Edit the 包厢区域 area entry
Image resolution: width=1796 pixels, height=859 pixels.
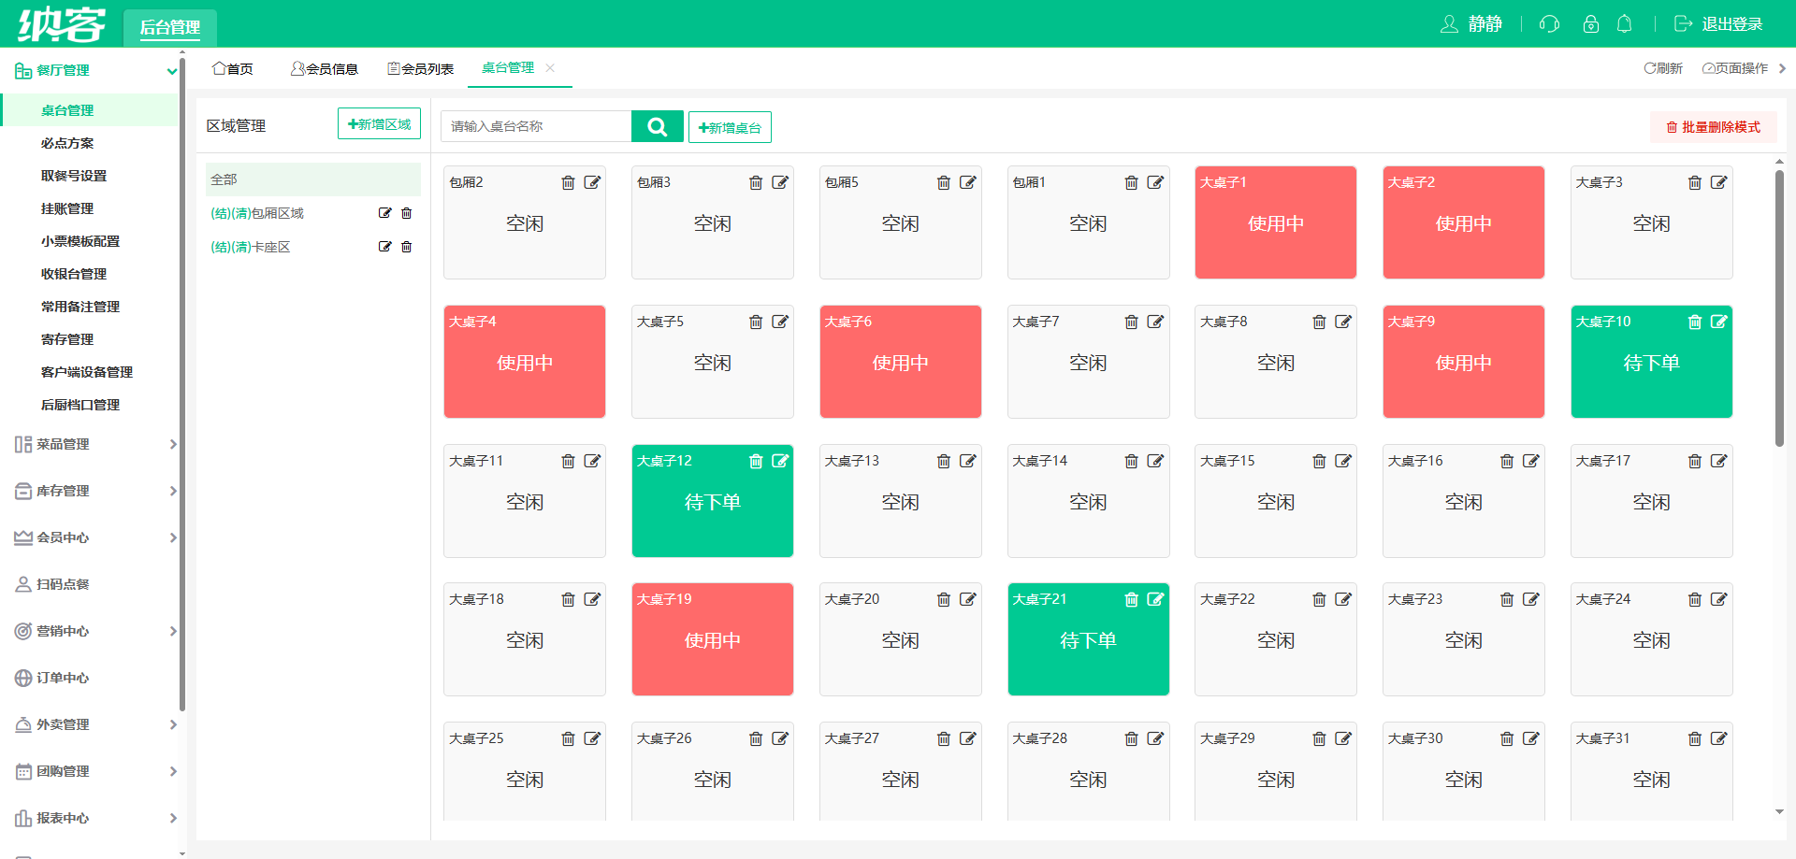(x=384, y=213)
